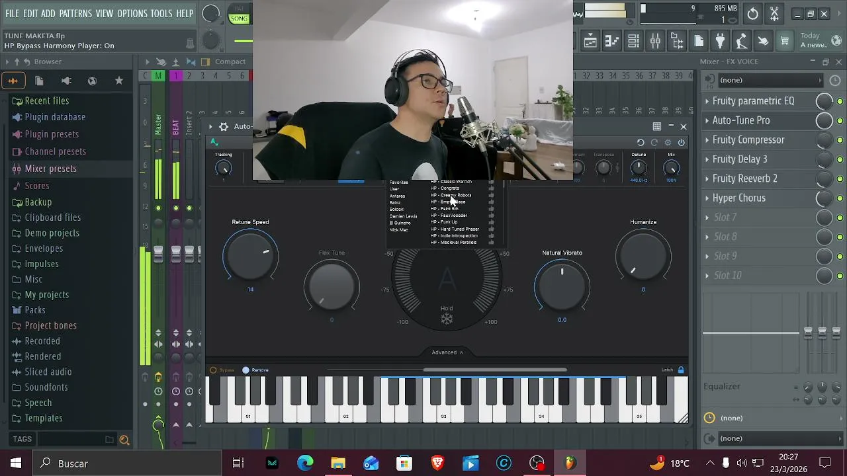Click the Auto-Tune undo arrow
The image size is (847, 476).
point(641,143)
